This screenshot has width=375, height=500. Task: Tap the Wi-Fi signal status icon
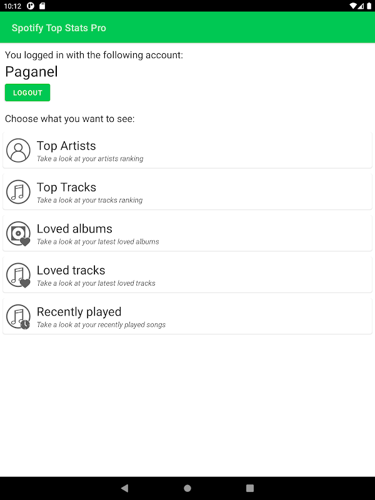(352, 6)
